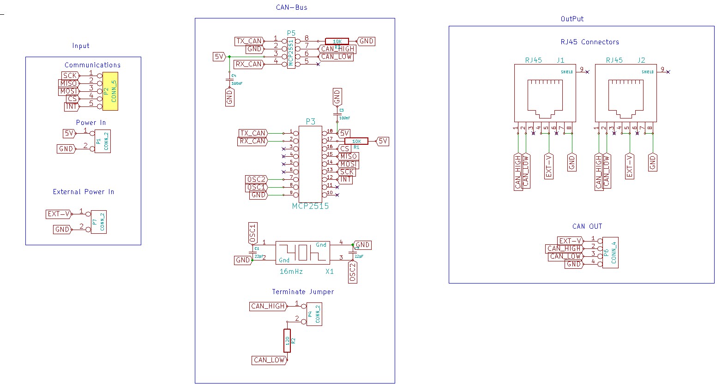The height and width of the screenshot is (390, 722).
Task: Click the TX_CAN label at MCP2551
Action: pos(249,41)
